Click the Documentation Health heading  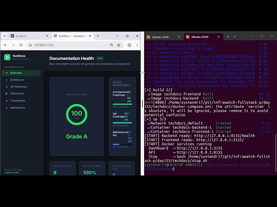[71, 58]
